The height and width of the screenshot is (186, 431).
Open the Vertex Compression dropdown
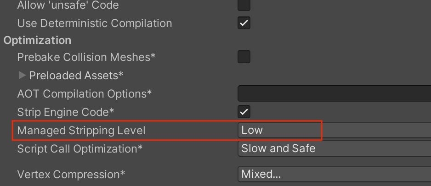[334, 174]
